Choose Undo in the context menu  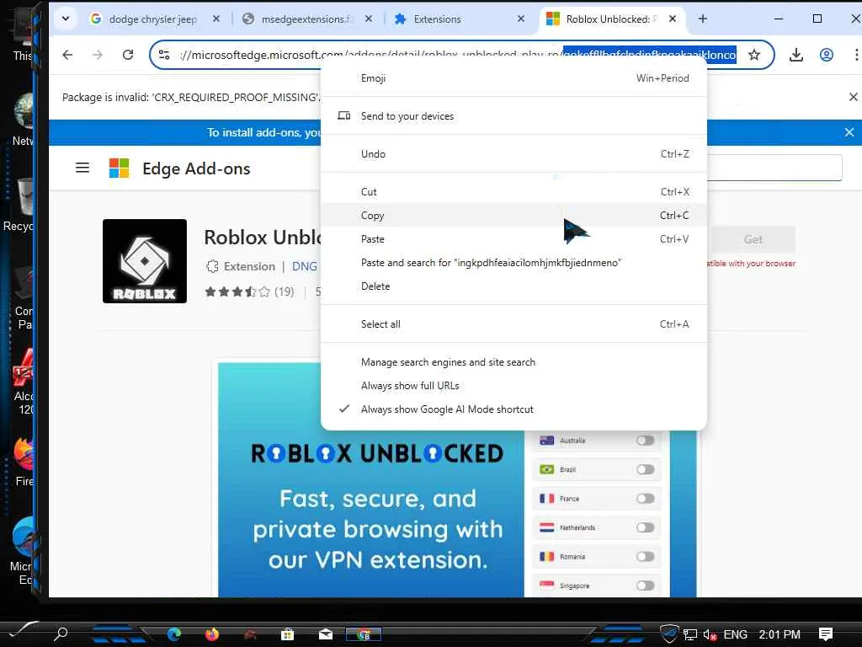click(513, 154)
